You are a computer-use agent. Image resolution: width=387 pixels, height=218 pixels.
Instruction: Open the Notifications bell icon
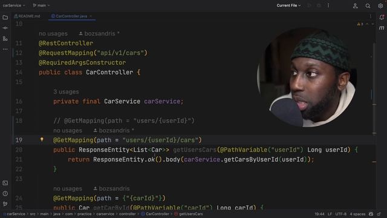(x=382, y=18)
